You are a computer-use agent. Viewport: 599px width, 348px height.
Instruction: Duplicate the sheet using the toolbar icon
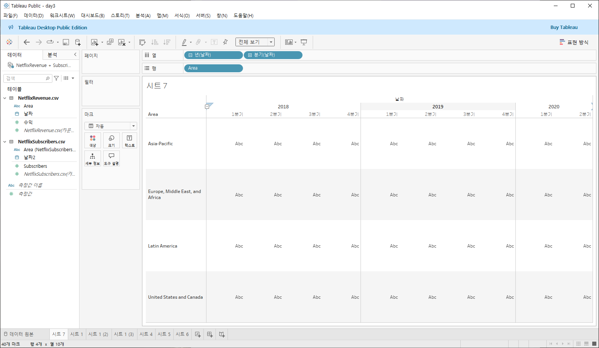pos(110,42)
